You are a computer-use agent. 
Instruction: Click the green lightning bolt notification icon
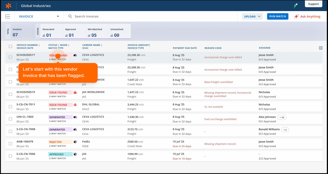tap(296, 5)
